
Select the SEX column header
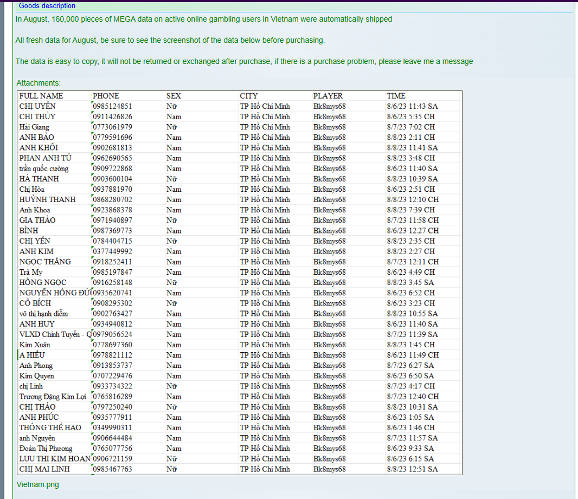pyautogui.click(x=174, y=96)
